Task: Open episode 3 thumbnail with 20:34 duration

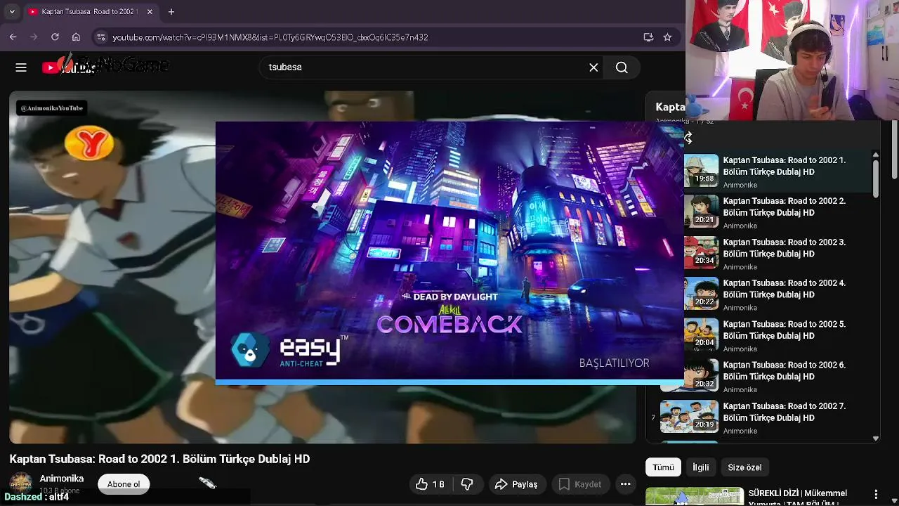Action: click(x=701, y=253)
